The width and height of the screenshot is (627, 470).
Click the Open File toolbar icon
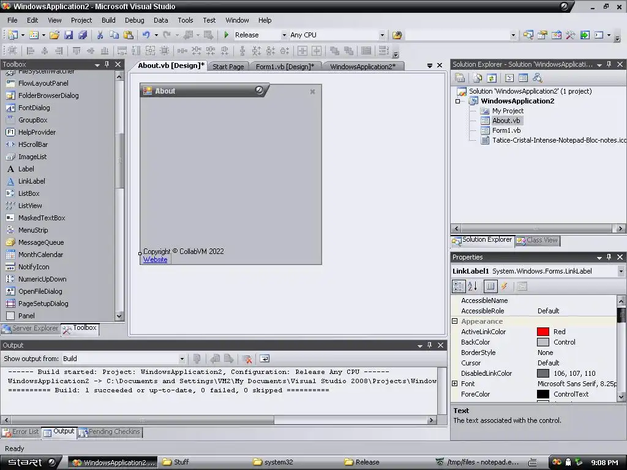click(54, 35)
